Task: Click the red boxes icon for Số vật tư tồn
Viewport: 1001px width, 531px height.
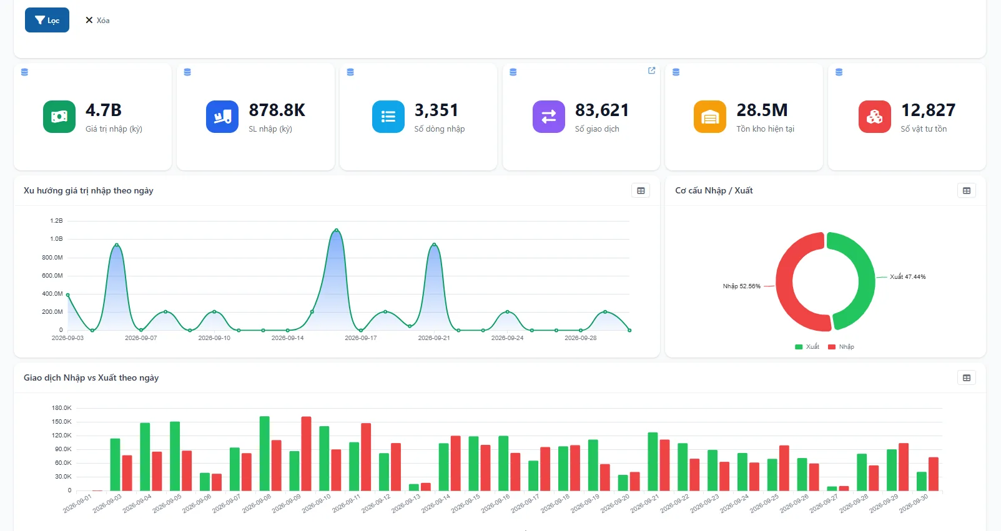Action: pyautogui.click(x=875, y=117)
